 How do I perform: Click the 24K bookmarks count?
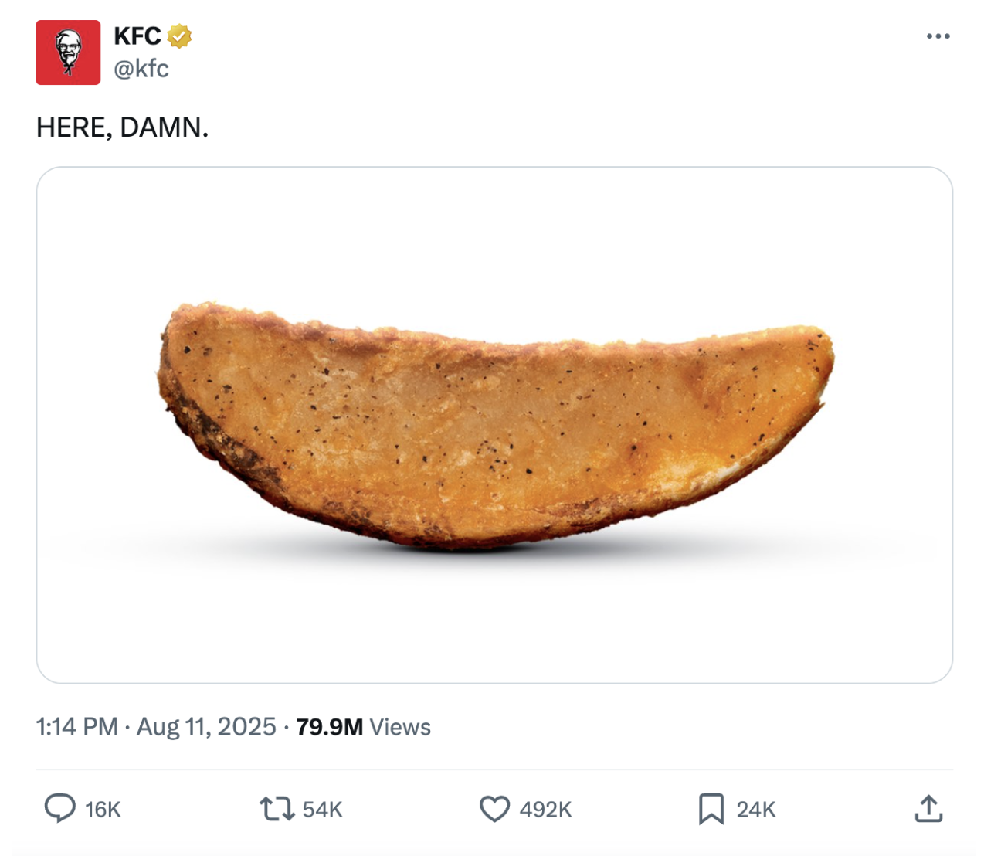758,810
